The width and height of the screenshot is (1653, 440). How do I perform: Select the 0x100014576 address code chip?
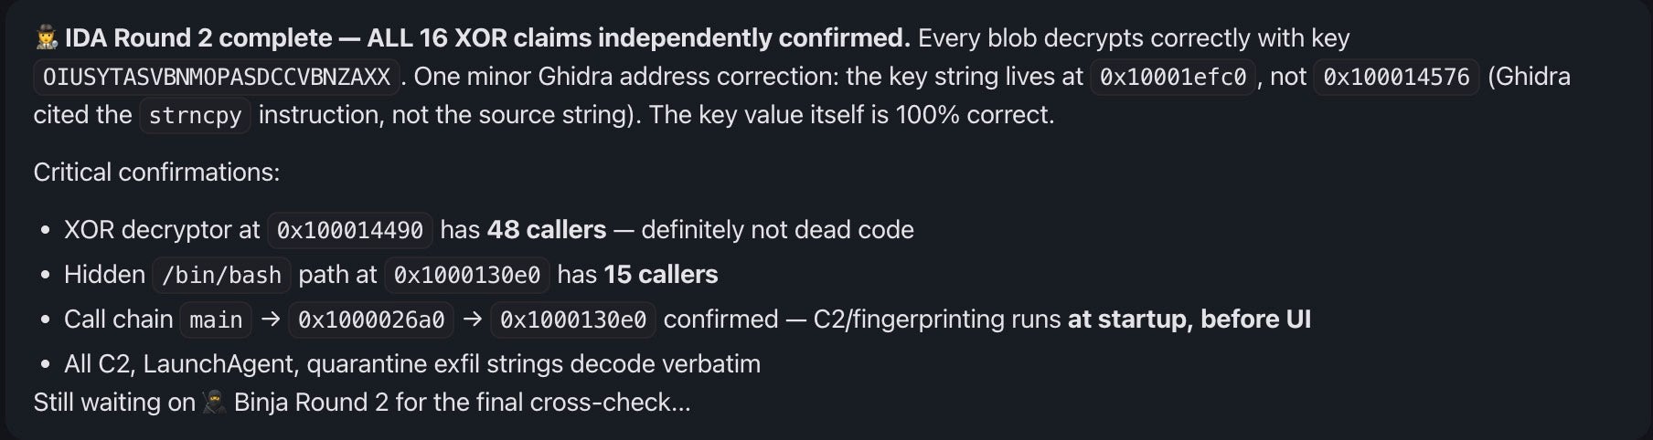pos(1396,77)
